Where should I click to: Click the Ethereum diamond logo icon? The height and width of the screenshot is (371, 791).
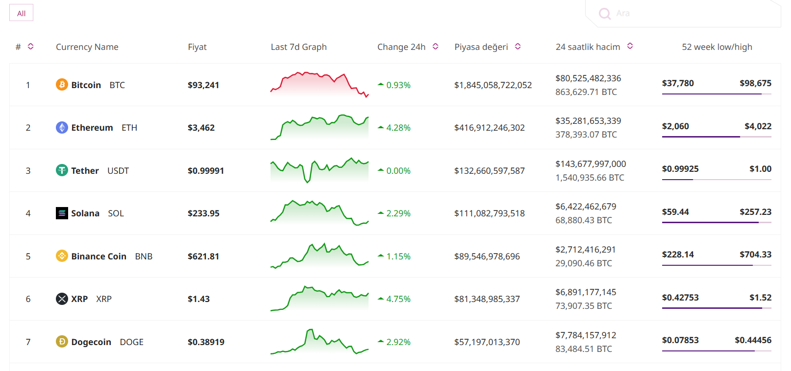tap(62, 128)
